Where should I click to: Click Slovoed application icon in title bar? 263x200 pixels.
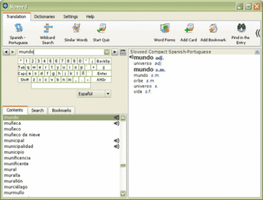(5, 6)
